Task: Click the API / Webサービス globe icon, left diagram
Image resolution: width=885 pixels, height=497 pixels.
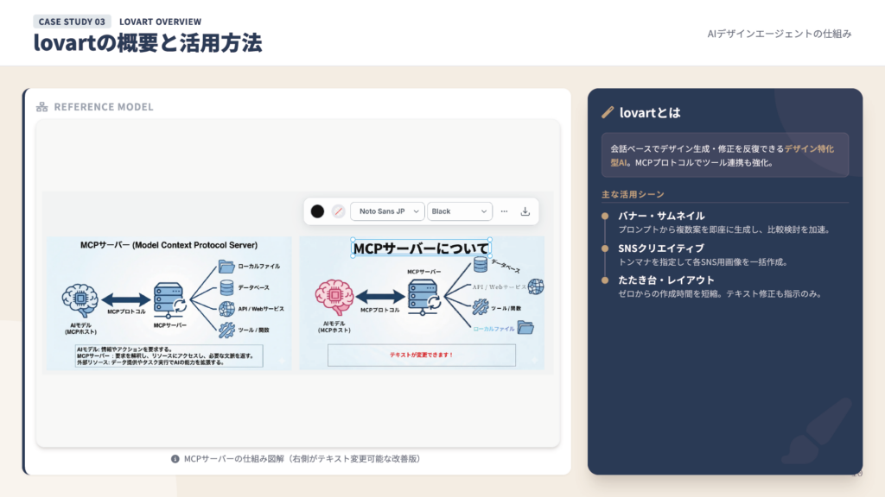Action: pos(226,309)
